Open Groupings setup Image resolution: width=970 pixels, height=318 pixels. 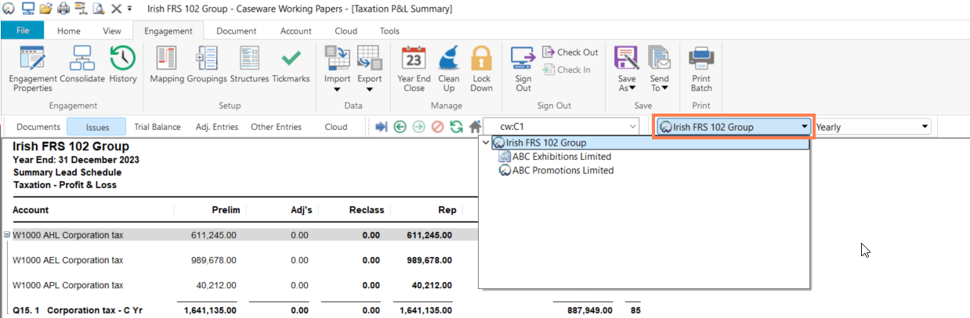click(x=207, y=64)
